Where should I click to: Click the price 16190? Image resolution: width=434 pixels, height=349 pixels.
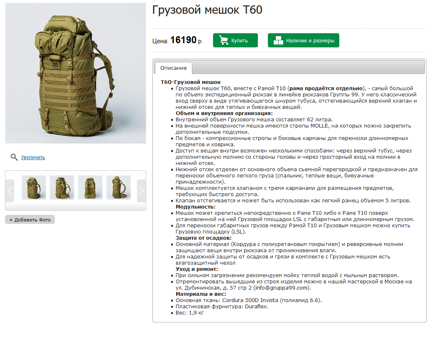[x=183, y=40]
